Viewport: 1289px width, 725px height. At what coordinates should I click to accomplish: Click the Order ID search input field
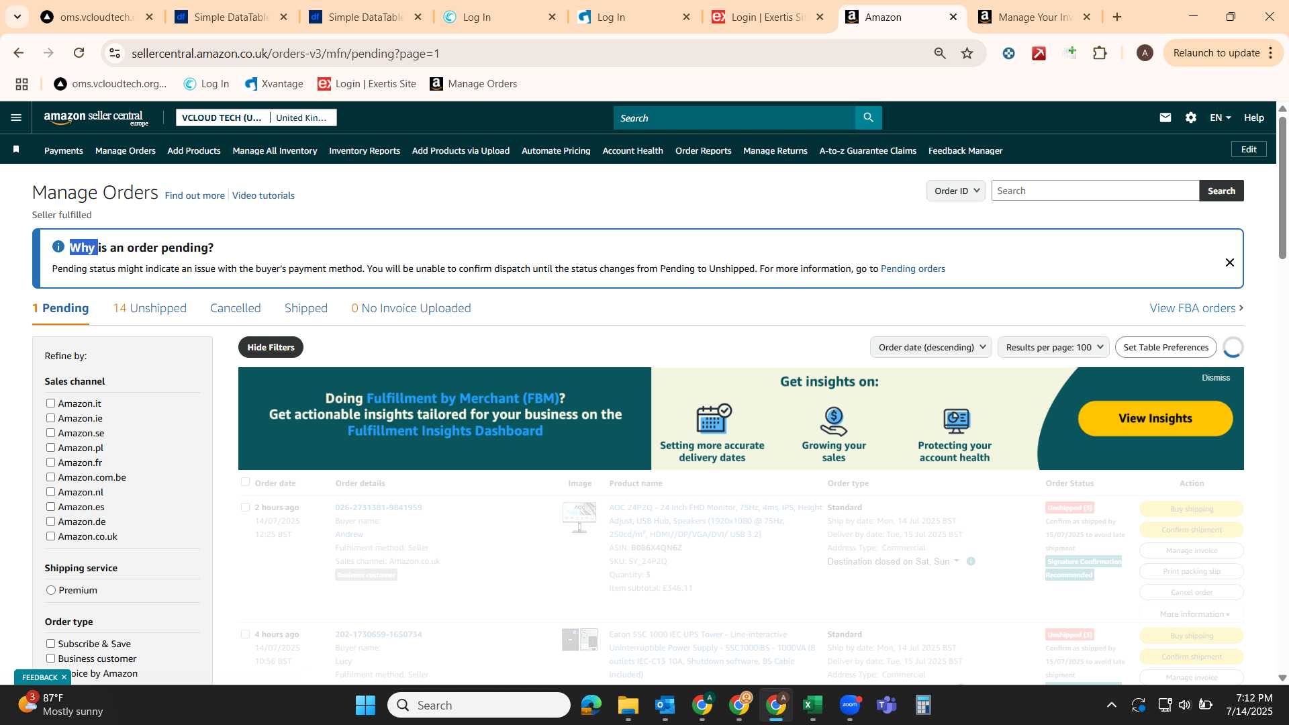pos(1095,191)
